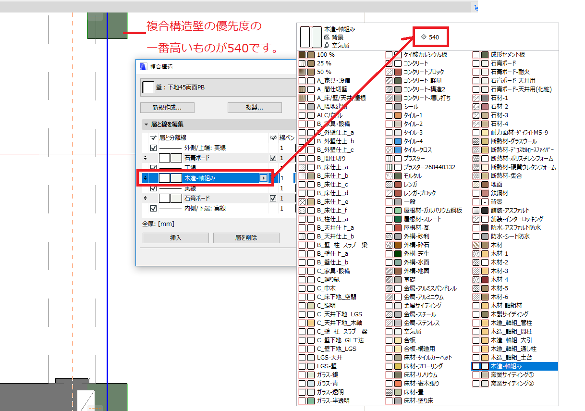The image size is (585, 411).
Task: Collapse the 層と線を編集 section
Action: pyautogui.click(x=146, y=124)
